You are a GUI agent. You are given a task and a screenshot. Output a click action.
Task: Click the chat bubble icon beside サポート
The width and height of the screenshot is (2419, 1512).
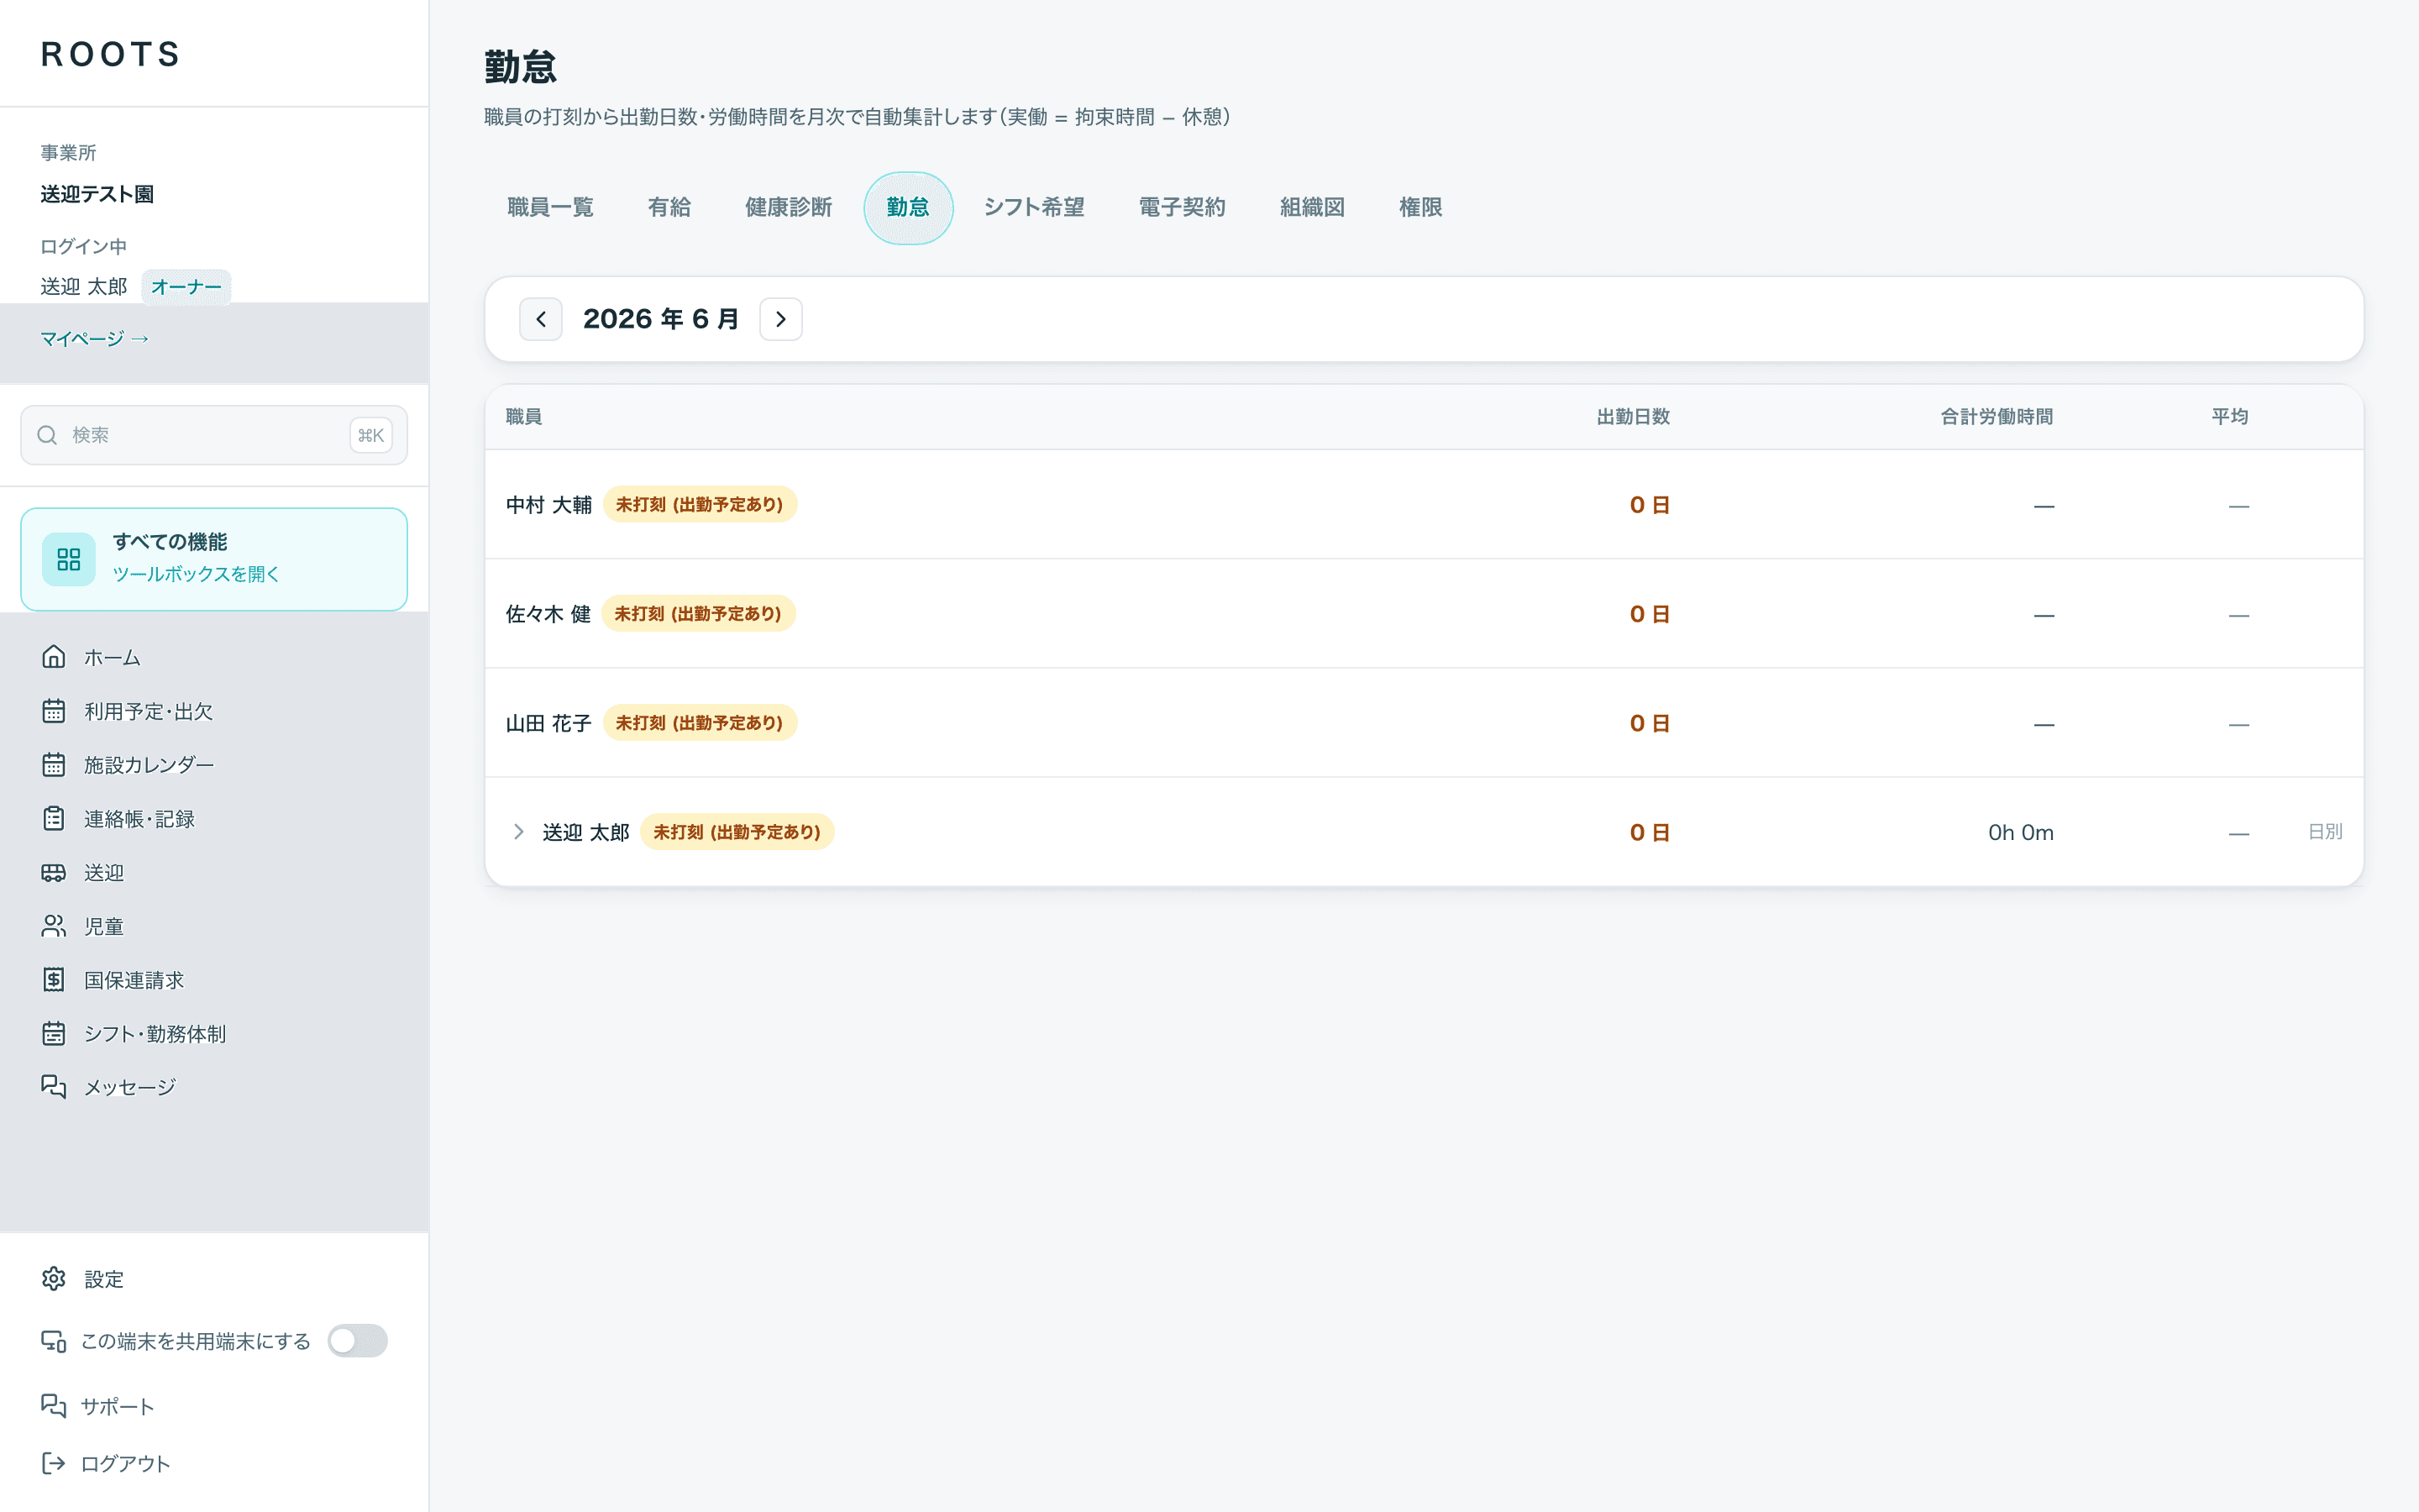point(54,1406)
